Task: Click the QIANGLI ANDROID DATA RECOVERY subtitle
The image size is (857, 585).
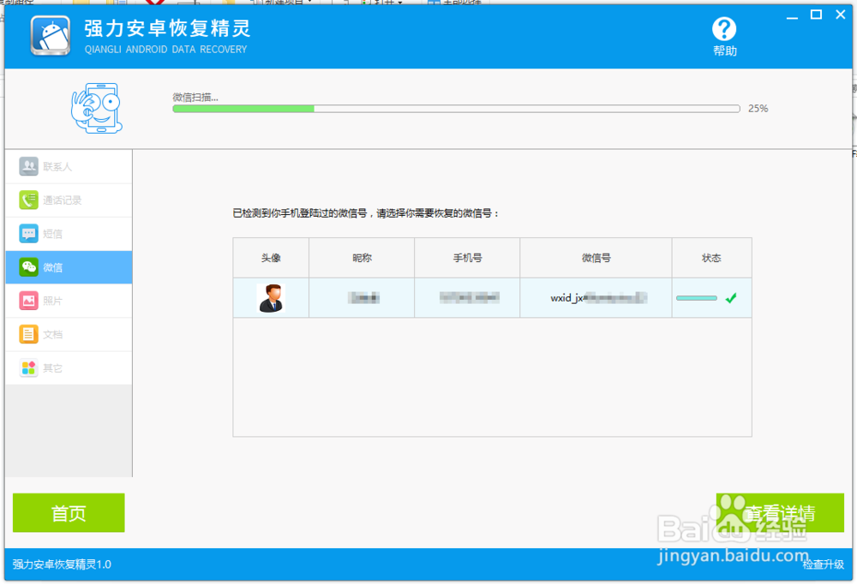Action: [x=165, y=49]
